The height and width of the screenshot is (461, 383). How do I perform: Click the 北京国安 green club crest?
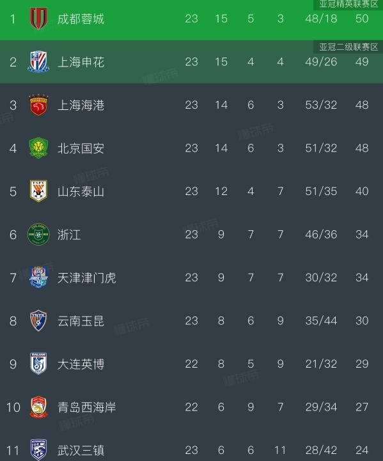coord(38,148)
